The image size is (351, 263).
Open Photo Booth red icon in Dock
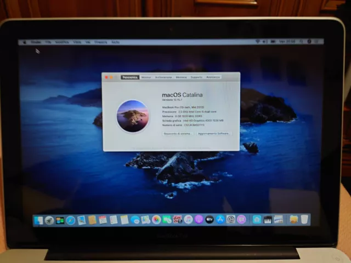click(x=178, y=220)
